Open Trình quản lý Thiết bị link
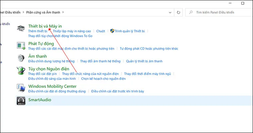This screenshot has height=133, width=253. tap(130, 31)
